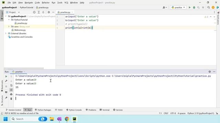Screen dimensions: 220x123
Task: Go to next highlighted problem arrow
Action: [214, 17]
